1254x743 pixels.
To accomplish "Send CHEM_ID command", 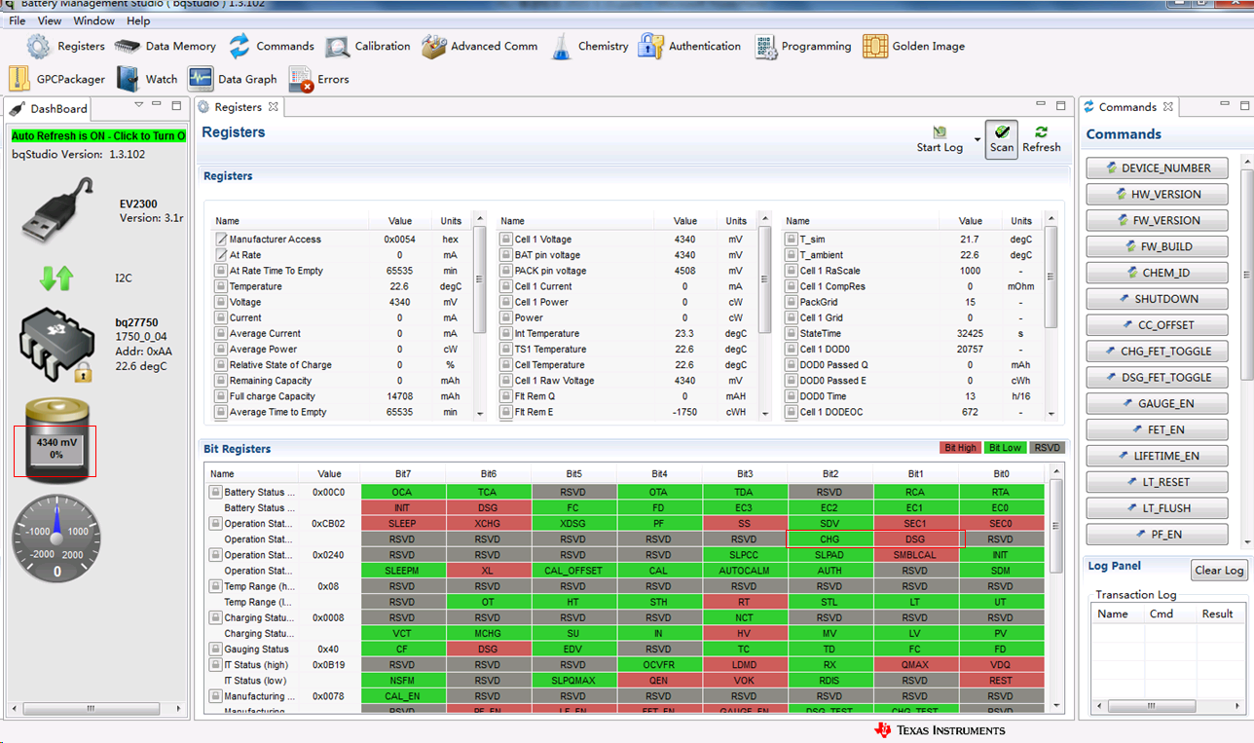I will pos(1157,274).
